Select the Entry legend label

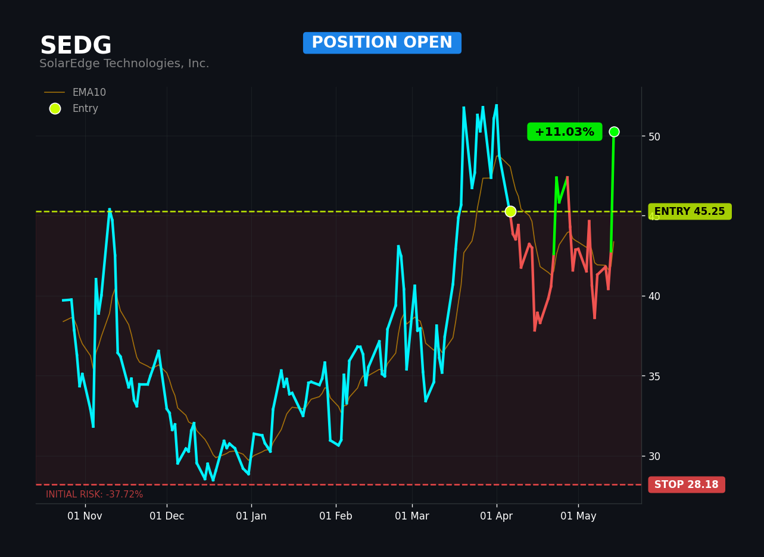coord(85,109)
